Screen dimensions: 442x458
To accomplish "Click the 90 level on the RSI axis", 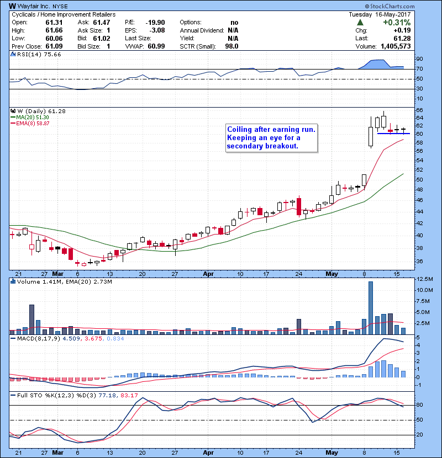I will 419,59.
